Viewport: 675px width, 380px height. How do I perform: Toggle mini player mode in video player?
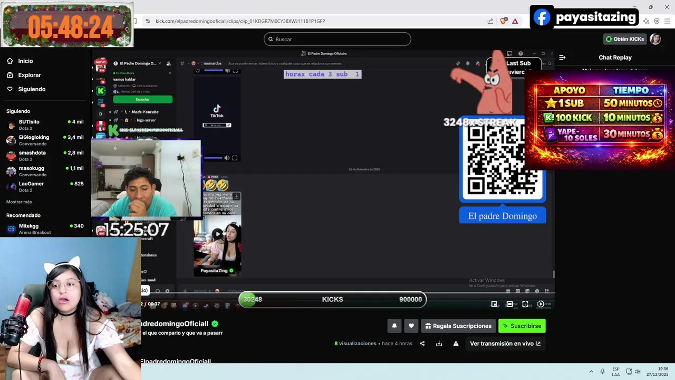[x=494, y=304]
